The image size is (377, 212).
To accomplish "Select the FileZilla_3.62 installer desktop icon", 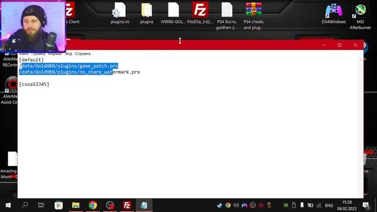I will click(200, 12).
